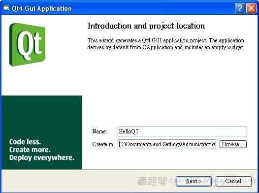
Task: Cancel the Qt4 Gui Application wizard
Action: (x=233, y=181)
